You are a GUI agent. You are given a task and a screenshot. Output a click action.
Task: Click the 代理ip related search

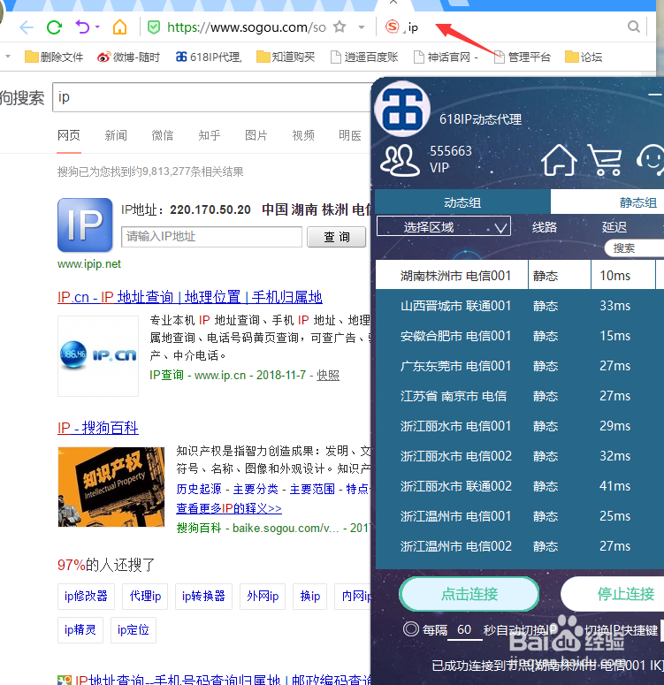click(x=145, y=596)
